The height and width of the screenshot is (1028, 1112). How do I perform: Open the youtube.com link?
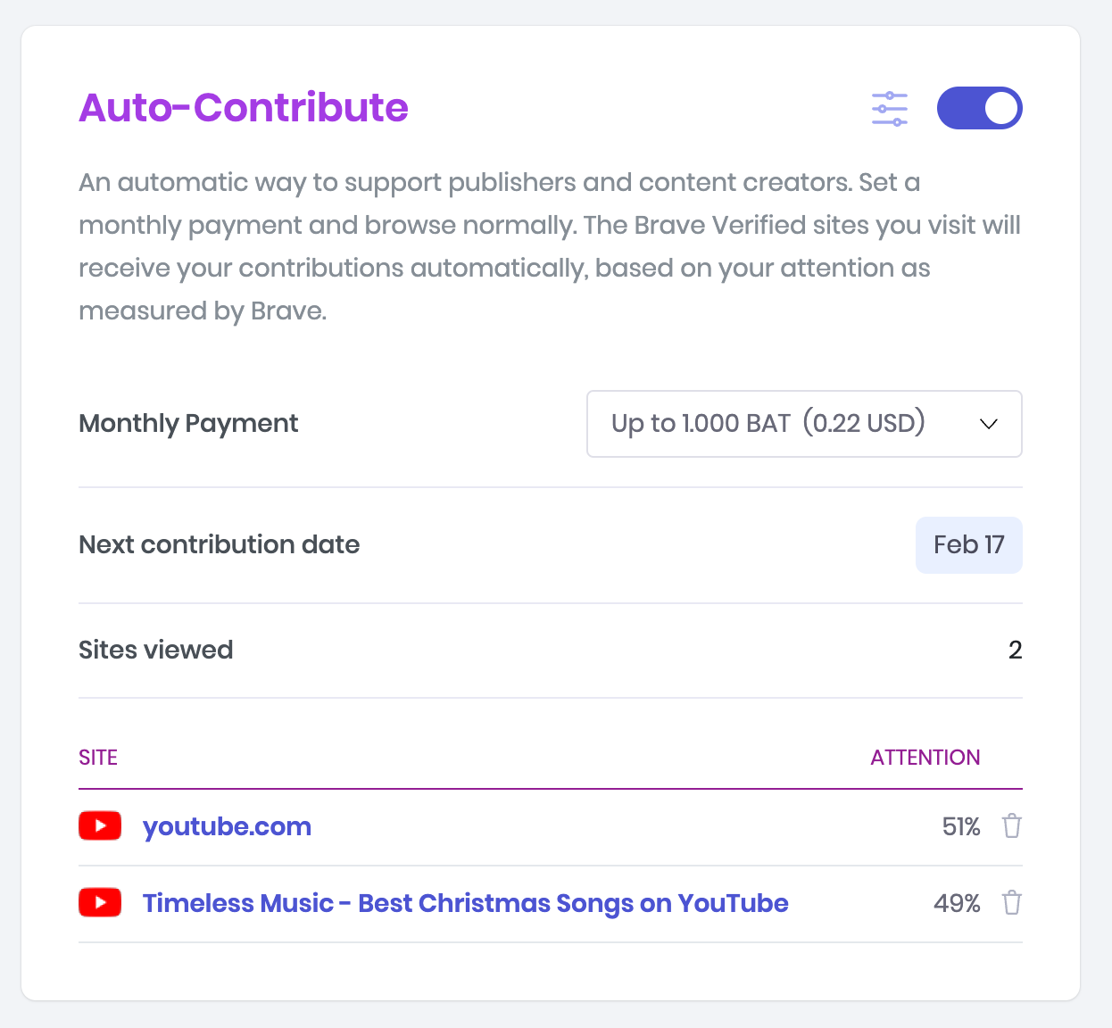pyautogui.click(x=227, y=825)
